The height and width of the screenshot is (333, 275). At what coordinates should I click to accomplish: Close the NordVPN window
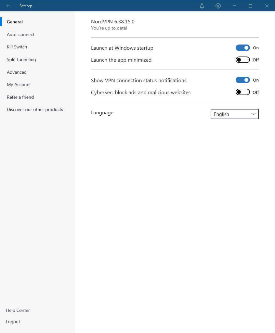pos(267,6)
